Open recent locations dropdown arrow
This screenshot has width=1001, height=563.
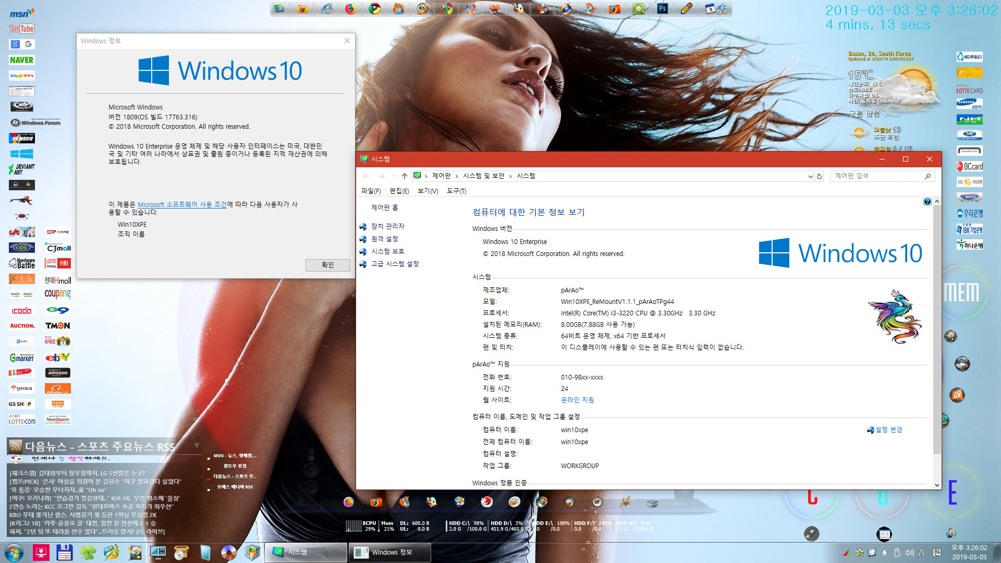coord(394,176)
